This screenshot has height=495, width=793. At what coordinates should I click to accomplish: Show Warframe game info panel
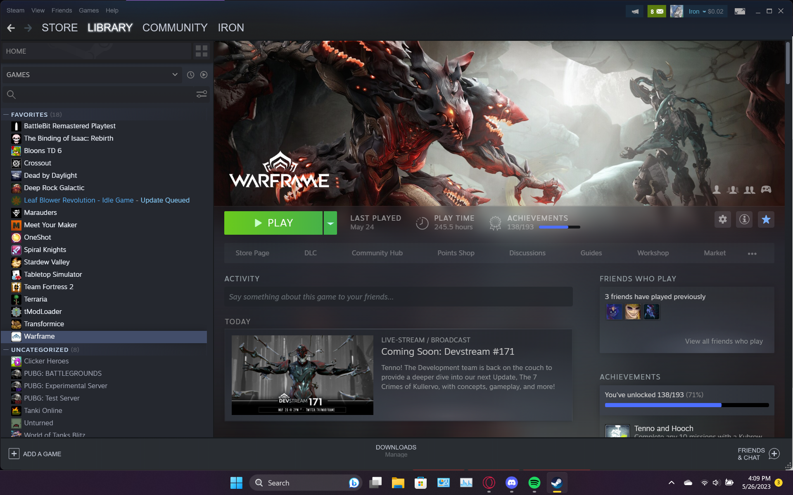[x=744, y=219]
